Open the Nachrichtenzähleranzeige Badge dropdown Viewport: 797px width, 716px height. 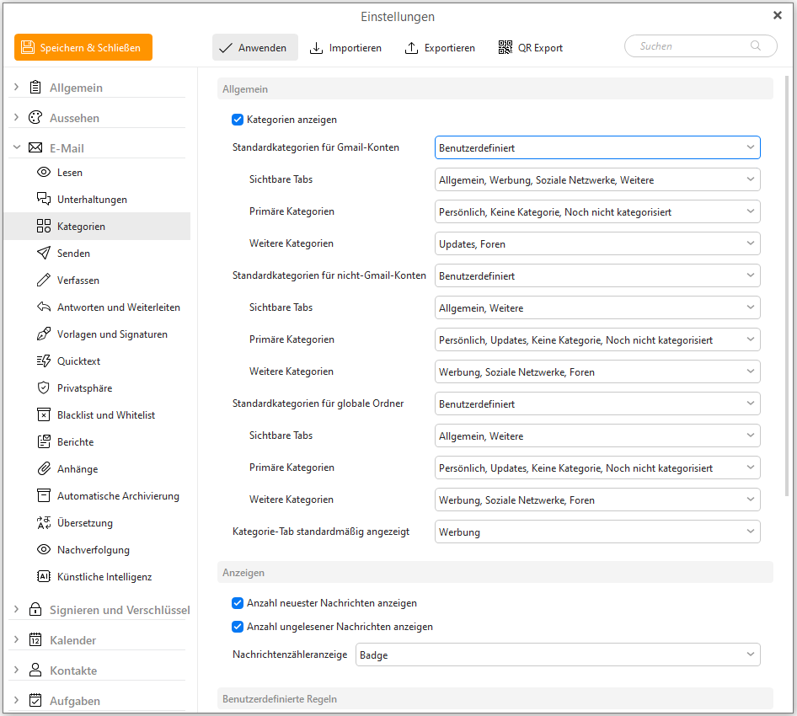[558, 655]
